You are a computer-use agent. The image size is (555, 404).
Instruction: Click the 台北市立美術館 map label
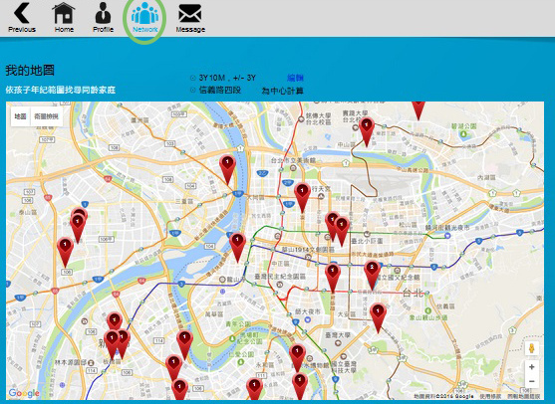click(293, 160)
